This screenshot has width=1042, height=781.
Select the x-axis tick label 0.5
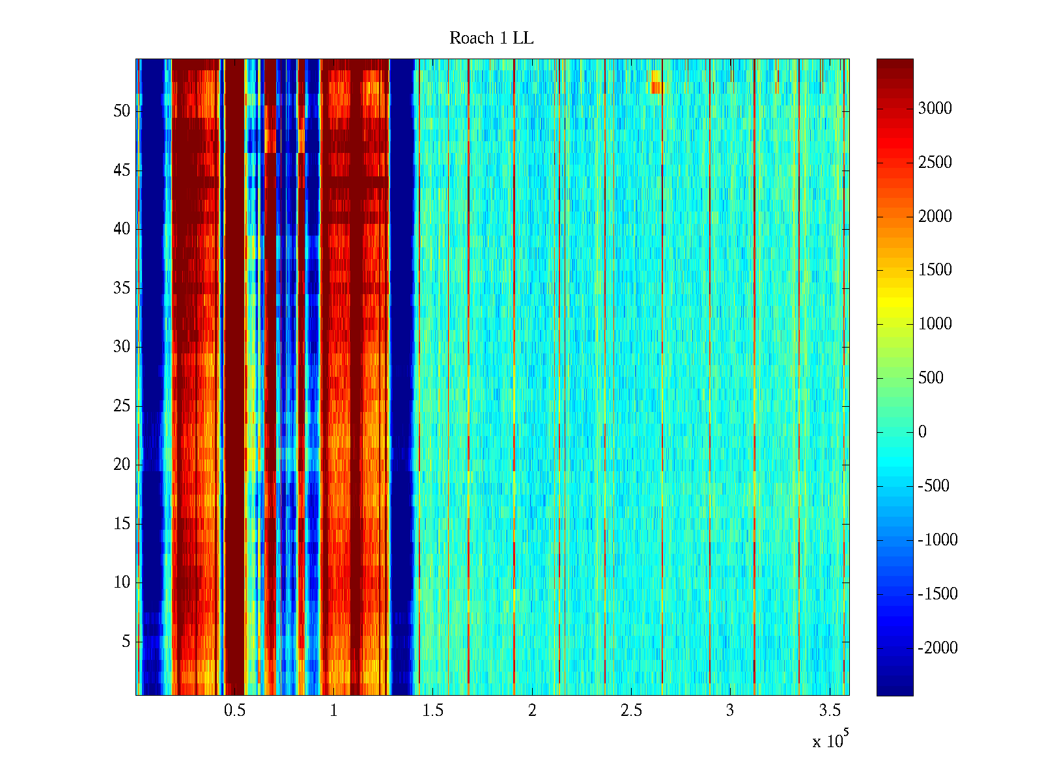[234, 711]
